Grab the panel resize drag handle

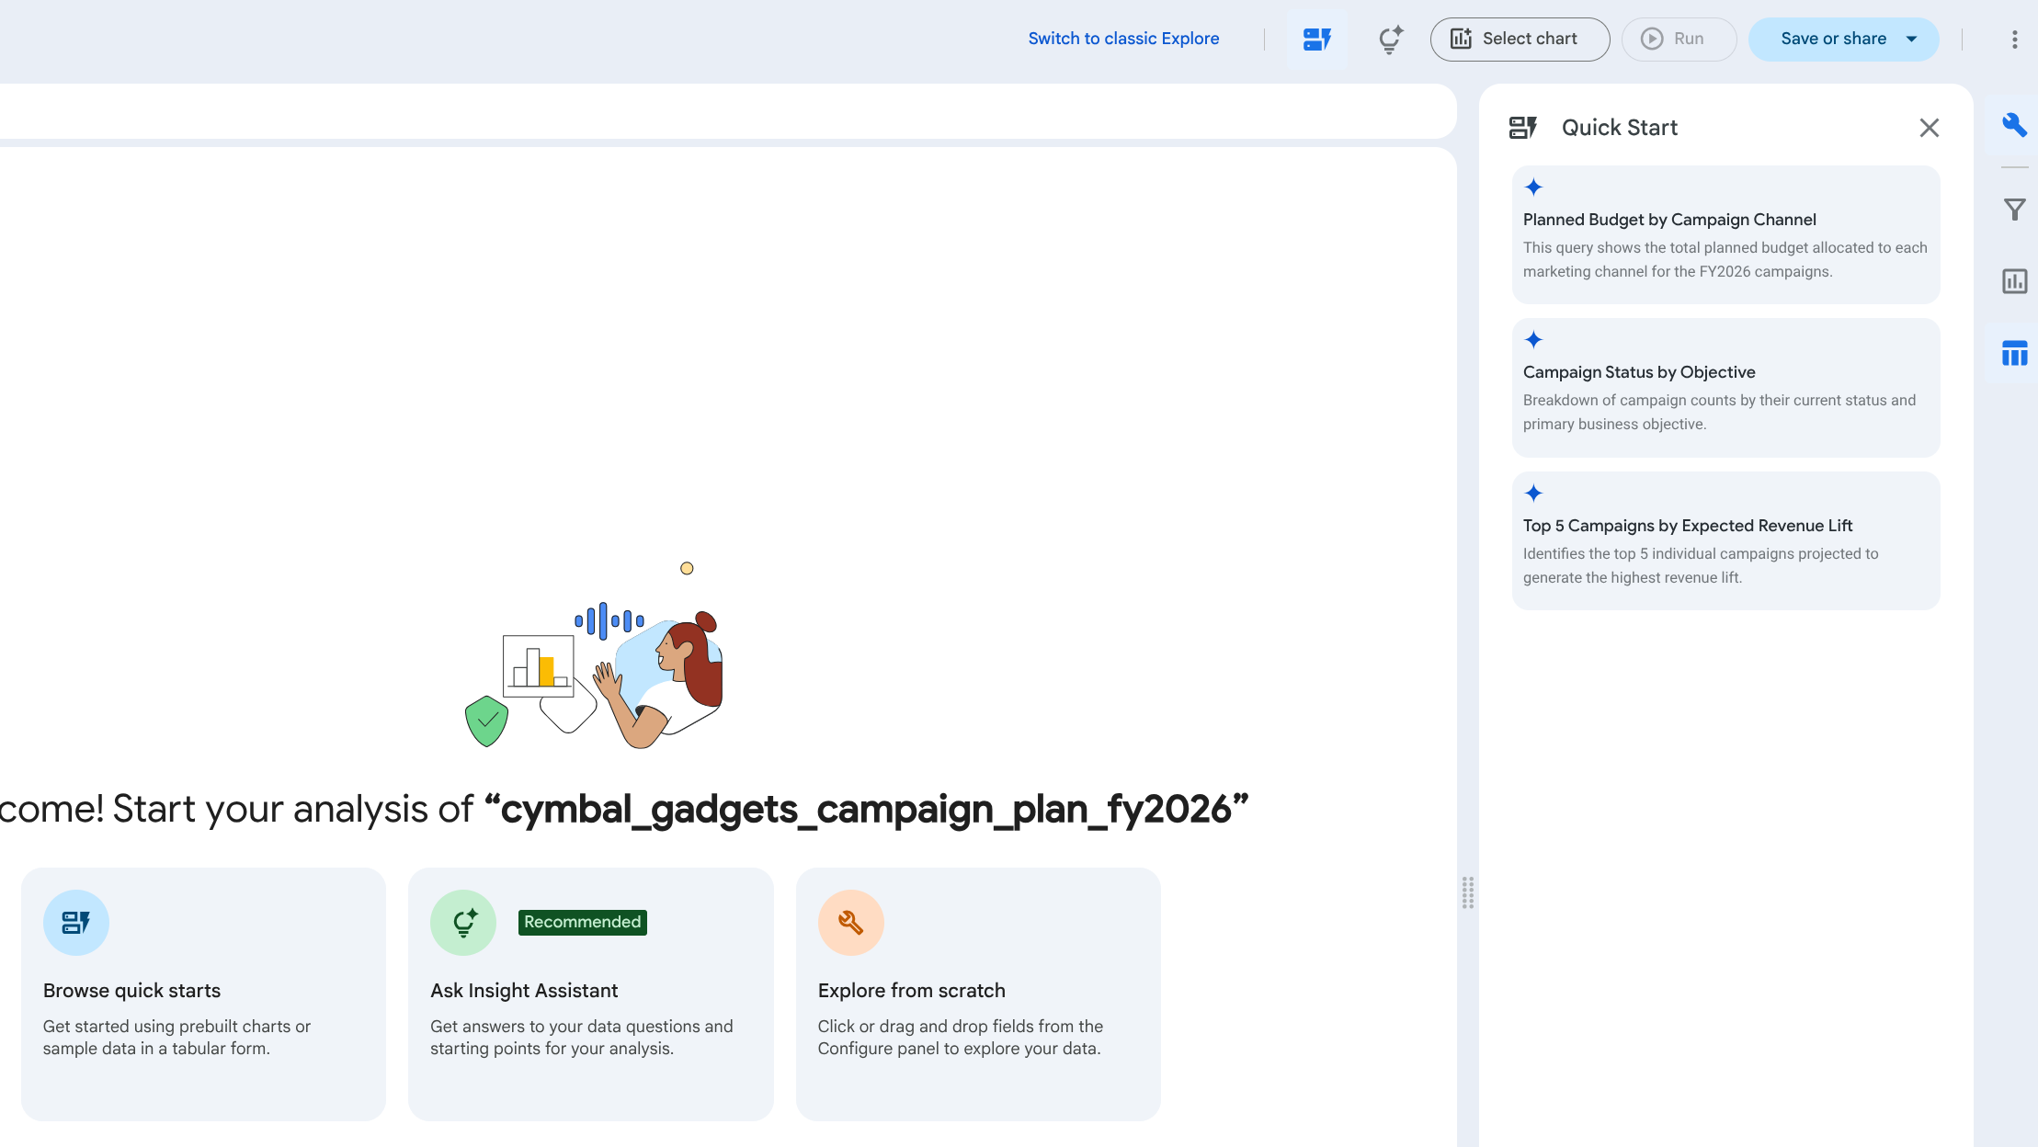pyautogui.click(x=1468, y=892)
